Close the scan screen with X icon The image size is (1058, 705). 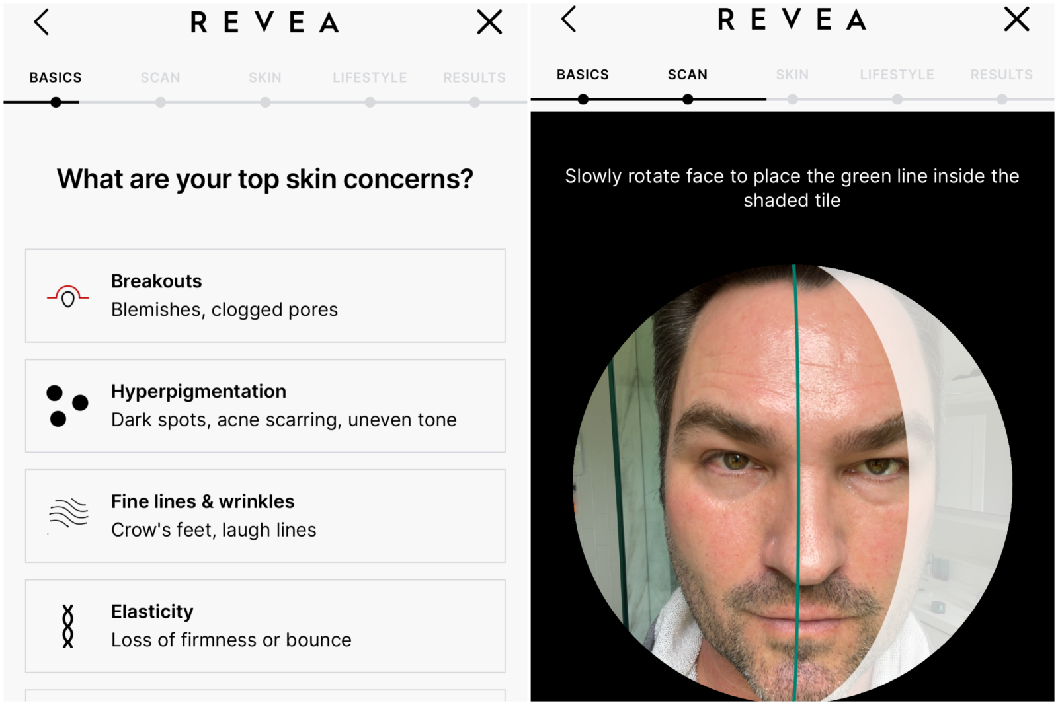1017,19
